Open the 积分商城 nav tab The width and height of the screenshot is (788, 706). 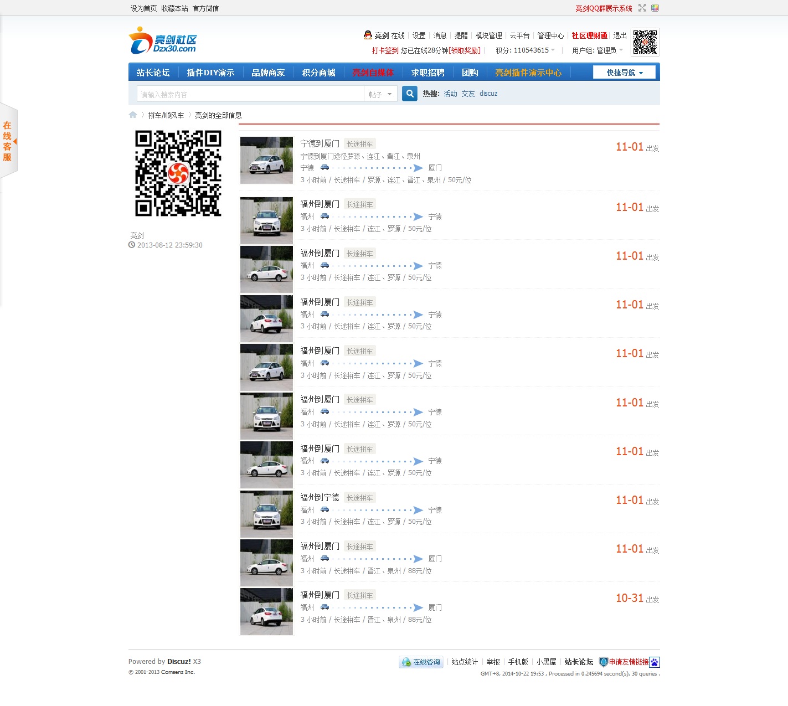click(319, 73)
